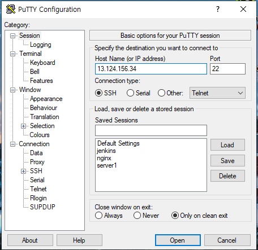The height and width of the screenshot is (250, 258).
Task: Click Open to start the connection
Action: coord(178,240)
